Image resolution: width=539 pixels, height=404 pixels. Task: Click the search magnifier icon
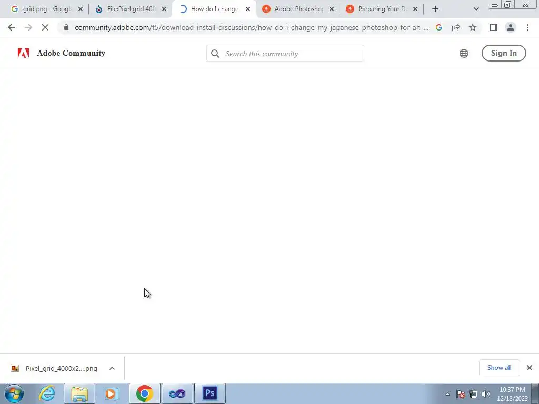click(215, 54)
